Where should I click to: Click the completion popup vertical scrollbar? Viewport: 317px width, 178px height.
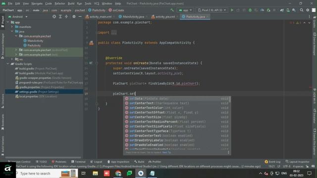coord(230,99)
